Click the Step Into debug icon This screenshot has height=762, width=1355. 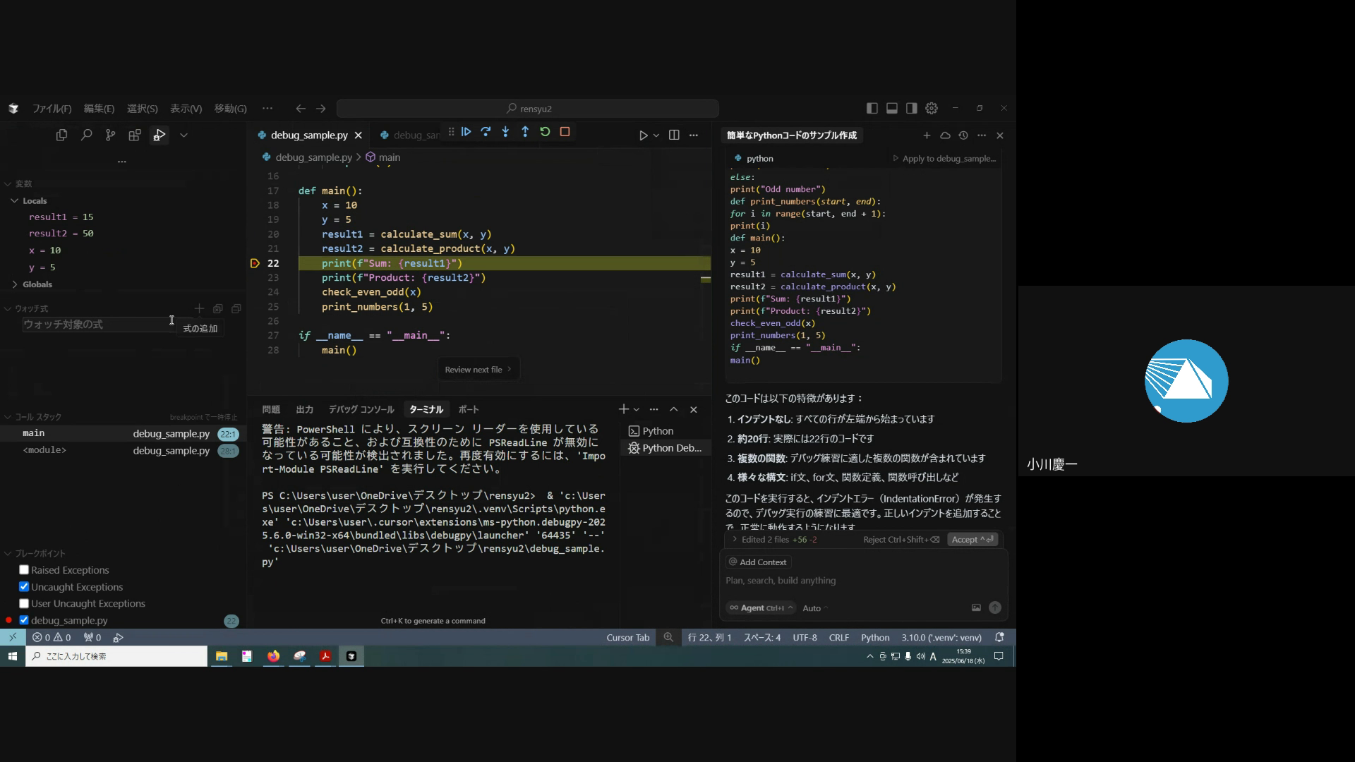[505, 132]
